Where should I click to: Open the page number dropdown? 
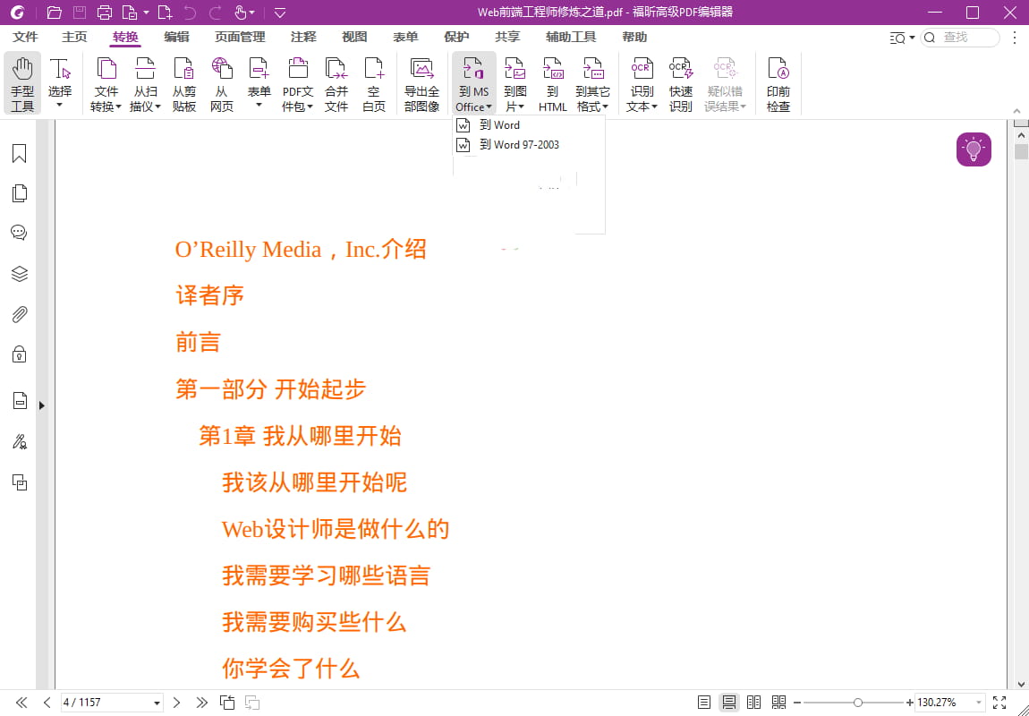(157, 703)
